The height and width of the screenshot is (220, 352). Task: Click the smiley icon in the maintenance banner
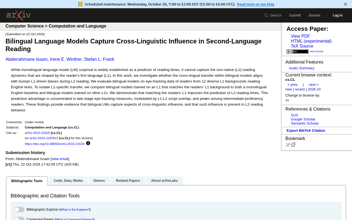click(x=80, y=4)
